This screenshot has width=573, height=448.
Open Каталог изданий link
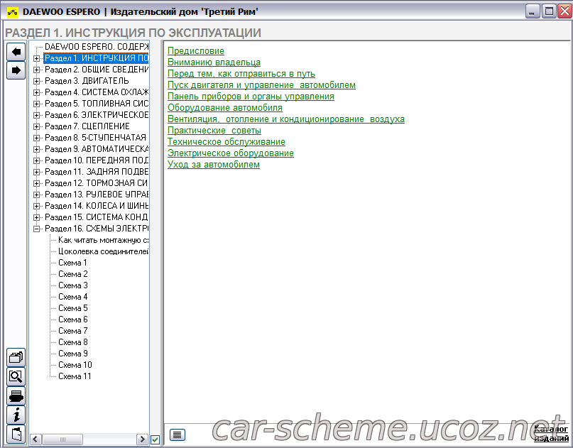(x=551, y=433)
